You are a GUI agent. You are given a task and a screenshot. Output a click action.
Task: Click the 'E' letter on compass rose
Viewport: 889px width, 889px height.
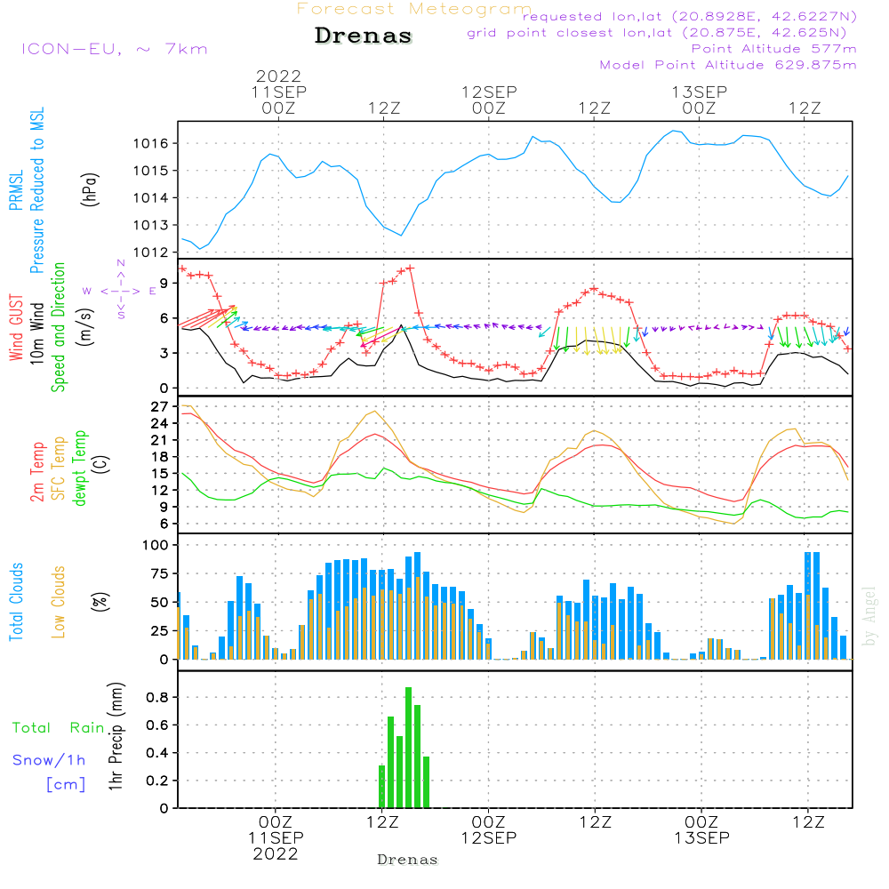pos(153,291)
